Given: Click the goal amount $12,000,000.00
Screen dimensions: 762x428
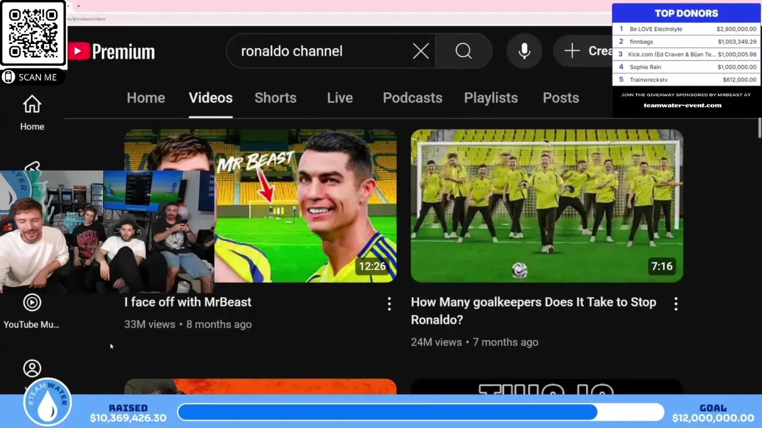Looking at the screenshot, I should tap(713, 418).
